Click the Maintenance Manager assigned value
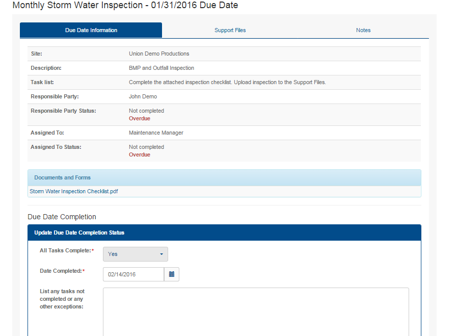456x336 pixels. click(x=156, y=133)
